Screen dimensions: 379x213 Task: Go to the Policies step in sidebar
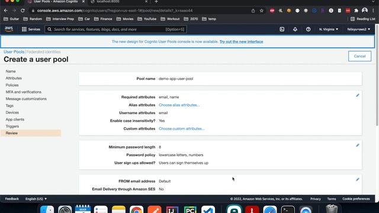coord(12,85)
